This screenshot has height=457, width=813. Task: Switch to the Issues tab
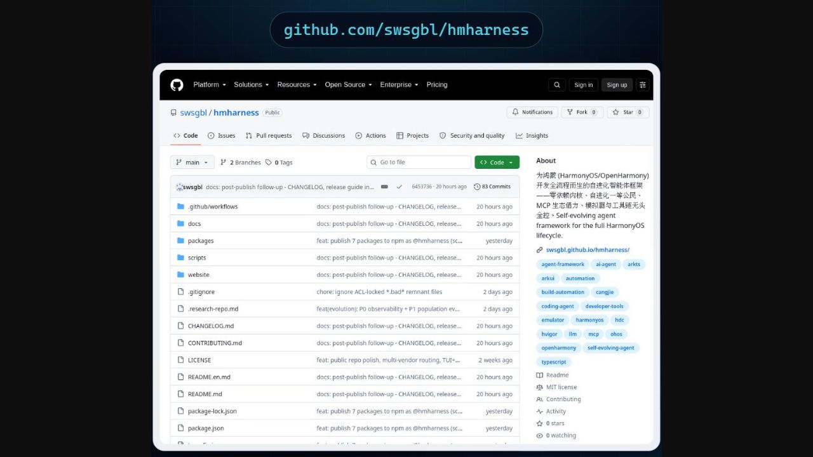click(x=221, y=136)
